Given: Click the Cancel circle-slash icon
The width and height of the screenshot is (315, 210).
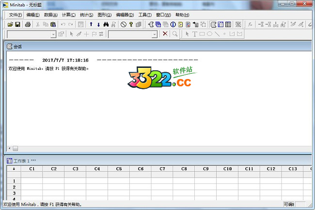Looking at the screenshot, I should click(124, 25).
